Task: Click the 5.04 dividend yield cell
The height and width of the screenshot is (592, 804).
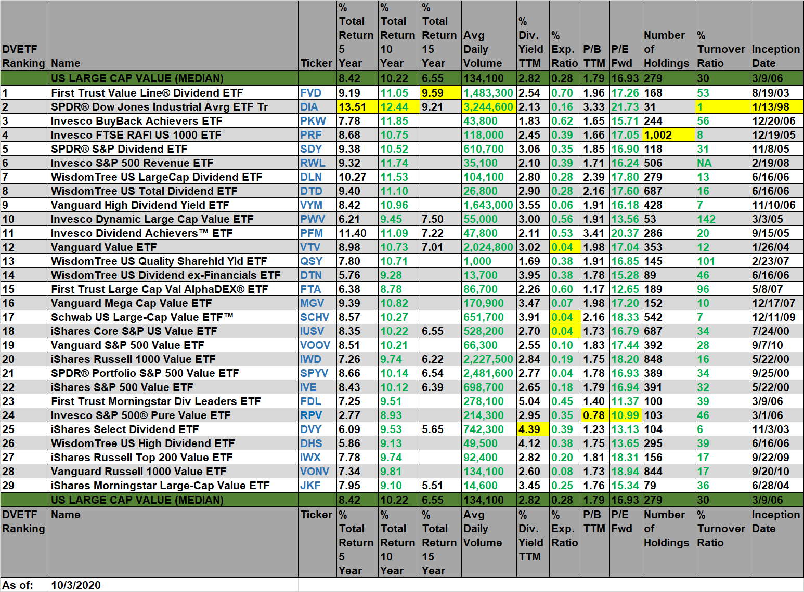Action: click(533, 401)
